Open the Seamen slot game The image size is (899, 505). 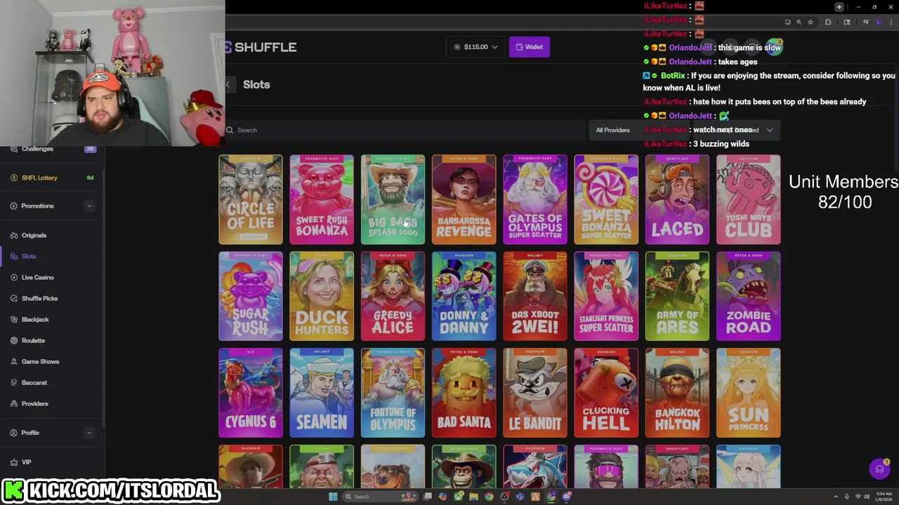click(322, 393)
